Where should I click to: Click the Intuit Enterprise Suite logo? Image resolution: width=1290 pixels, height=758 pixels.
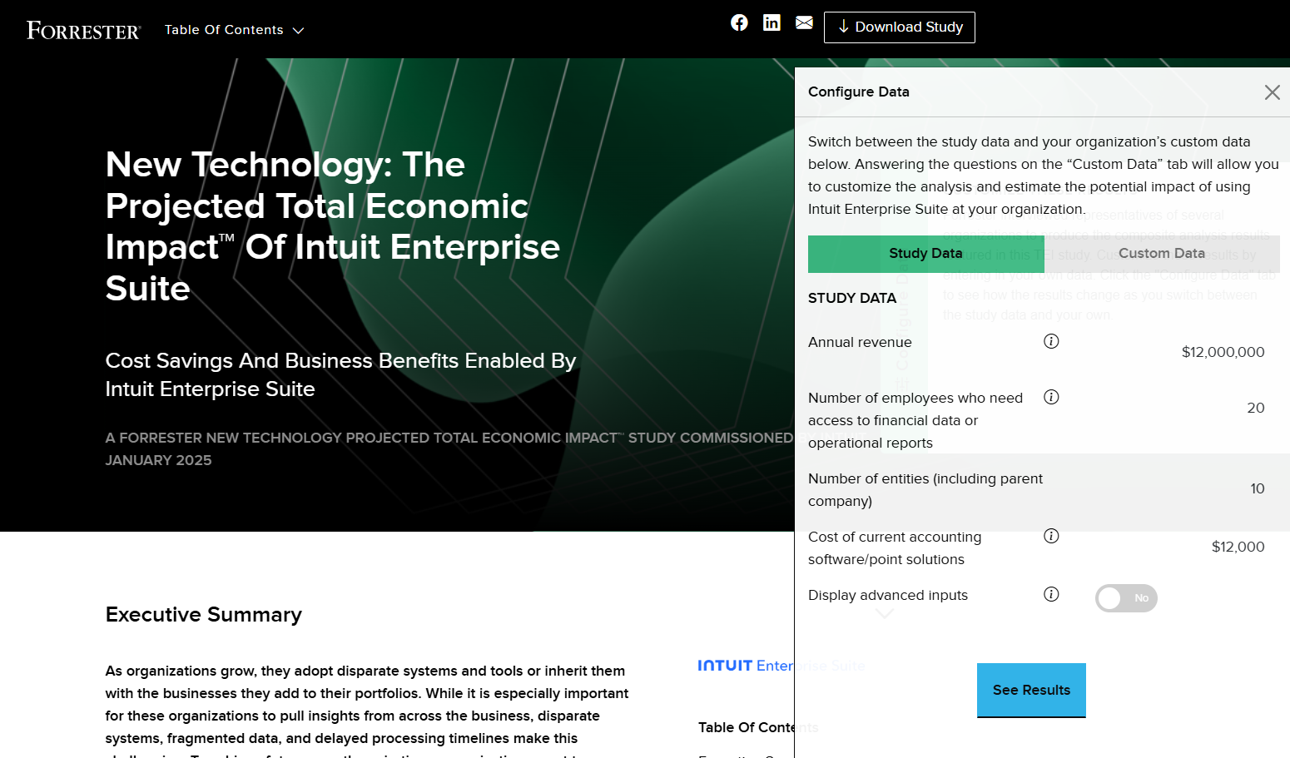(781, 666)
